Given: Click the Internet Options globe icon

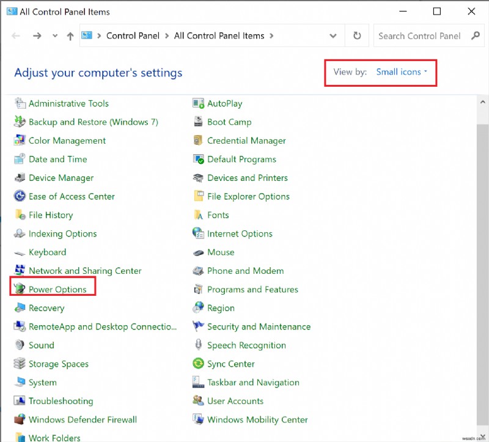Looking at the screenshot, I should 198,234.
